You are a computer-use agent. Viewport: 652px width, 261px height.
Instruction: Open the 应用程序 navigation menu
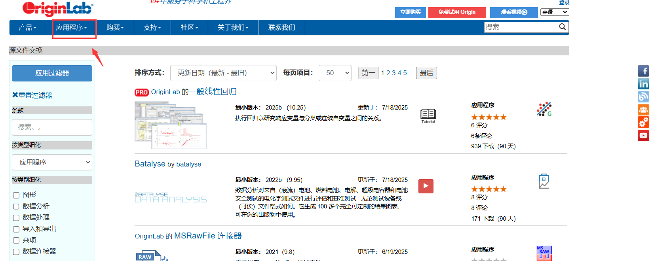coord(71,27)
